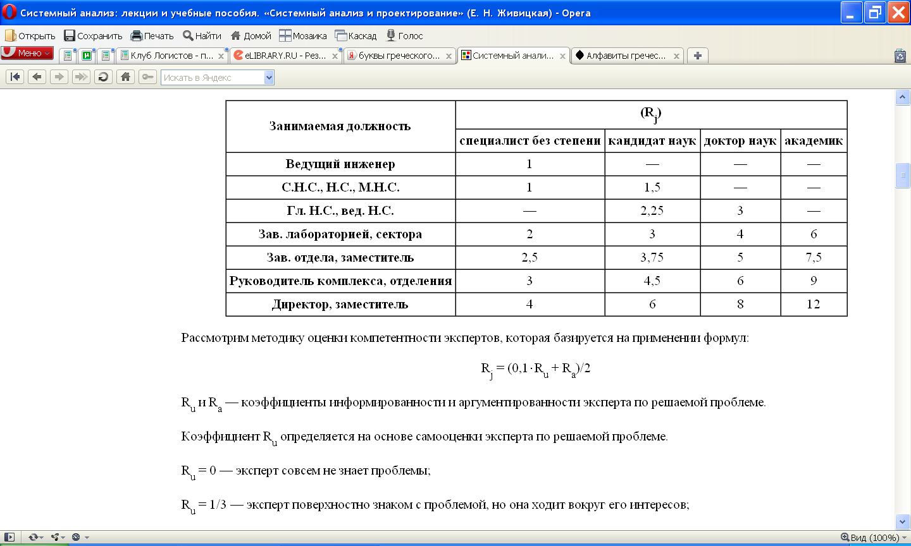This screenshot has width=911, height=546.
Task: Click Сохранить in the main toolbar
Action: click(x=93, y=36)
